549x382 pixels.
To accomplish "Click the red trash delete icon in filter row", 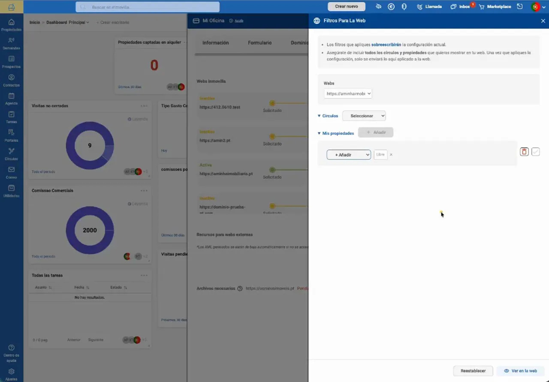I will [524, 152].
